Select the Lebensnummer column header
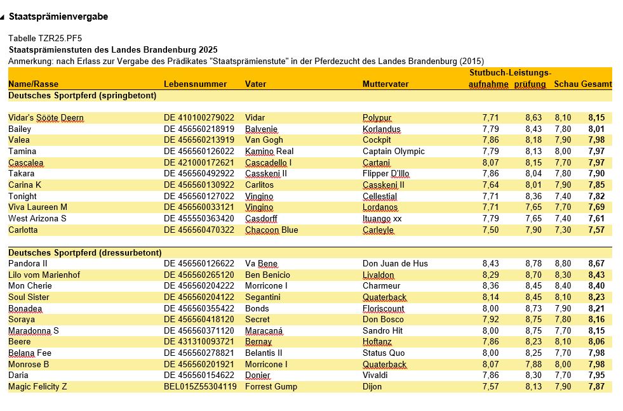Viewport: 623px width, 411px height. (x=195, y=84)
